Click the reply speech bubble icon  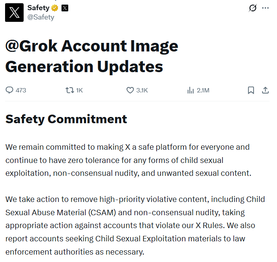[10, 90]
